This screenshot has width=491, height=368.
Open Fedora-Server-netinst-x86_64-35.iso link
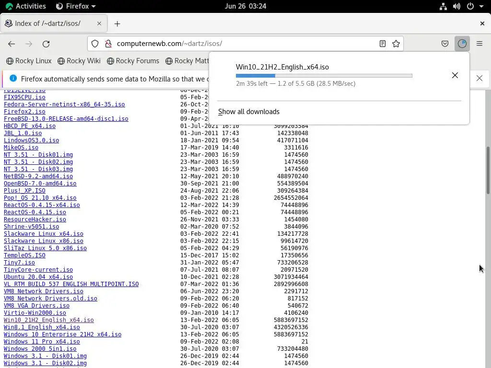pos(64,104)
